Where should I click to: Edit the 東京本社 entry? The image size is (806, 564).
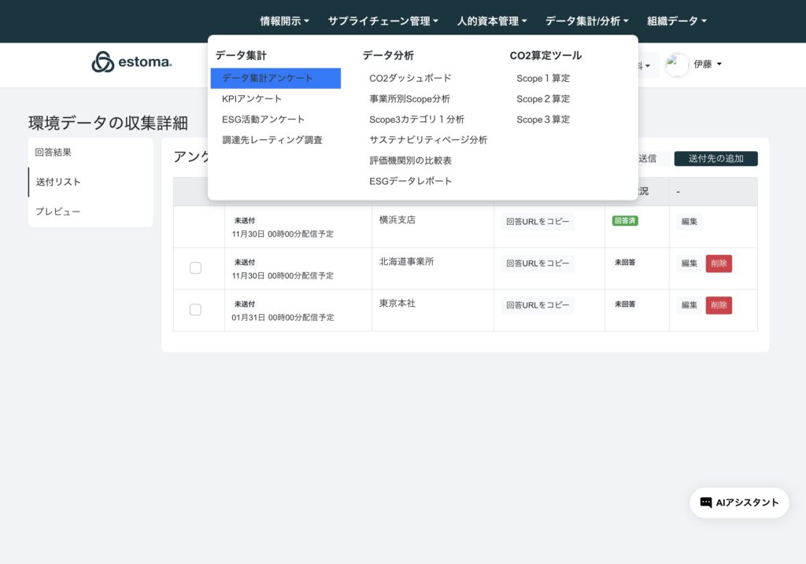pyautogui.click(x=689, y=305)
